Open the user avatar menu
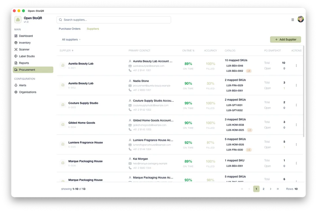The image size is (317, 212). [x=300, y=19]
